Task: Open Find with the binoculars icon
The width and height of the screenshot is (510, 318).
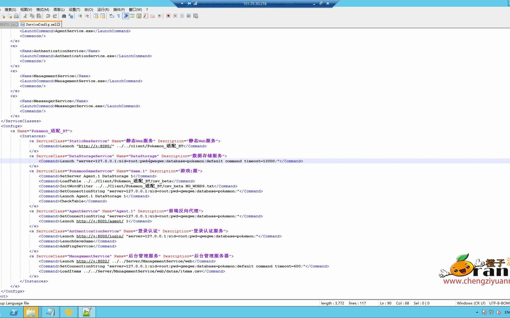Action: pyautogui.click(x=64, y=16)
